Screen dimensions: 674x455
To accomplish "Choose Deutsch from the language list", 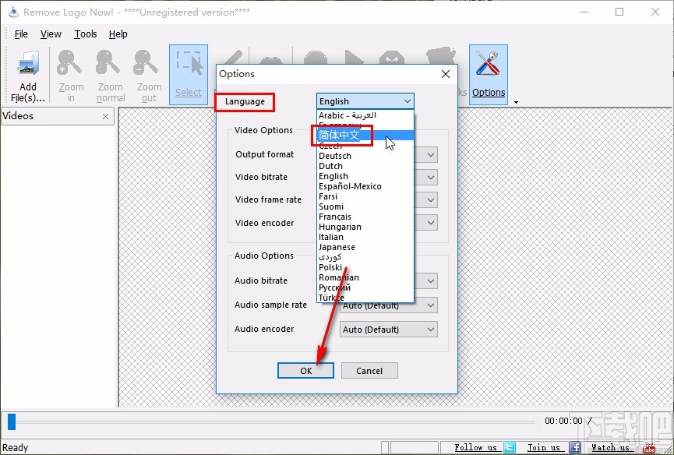I will (x=365, y=156).
